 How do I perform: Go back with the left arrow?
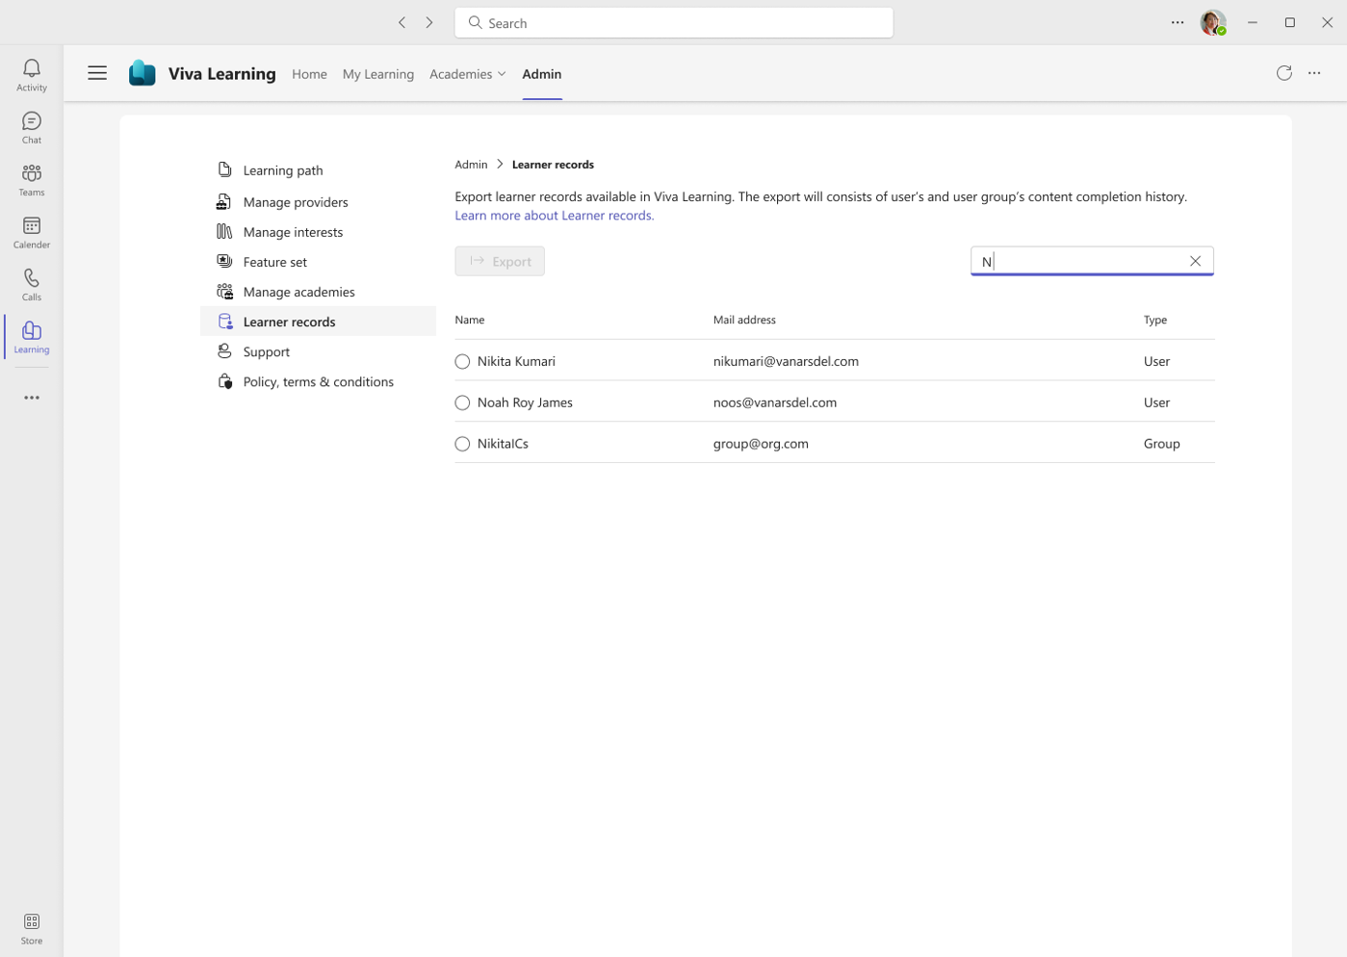(x=402, y=22)
